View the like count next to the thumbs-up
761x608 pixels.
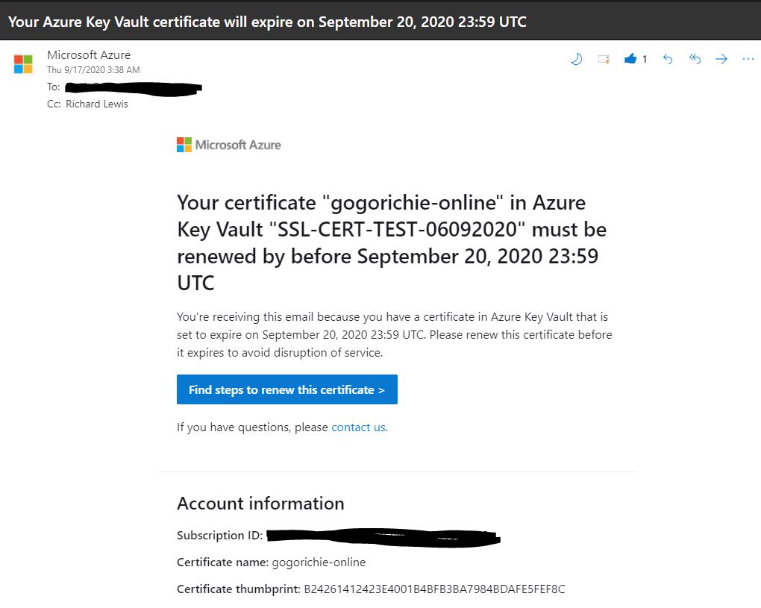pyautogui.click(x=645, y=59)
